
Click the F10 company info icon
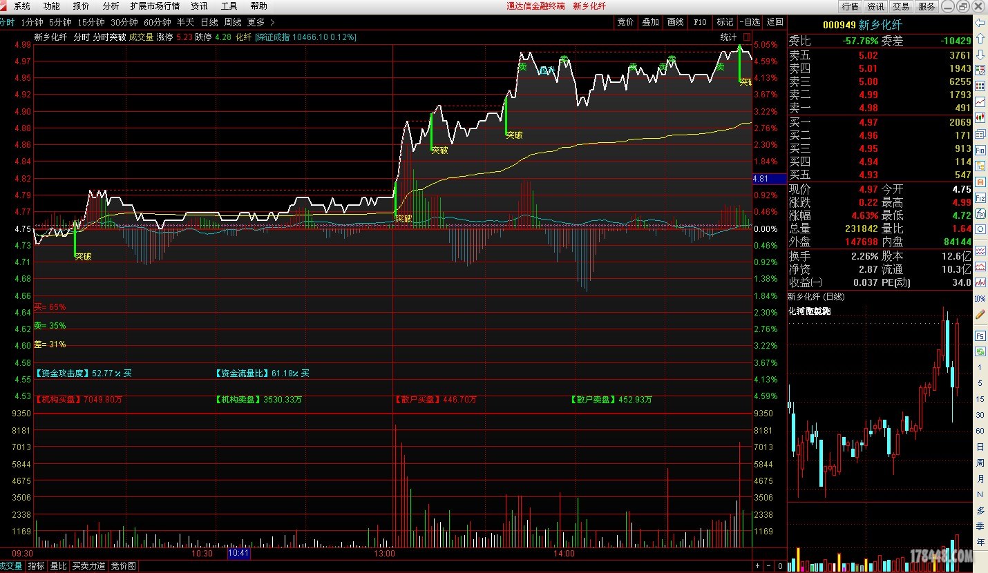point(980,149)
